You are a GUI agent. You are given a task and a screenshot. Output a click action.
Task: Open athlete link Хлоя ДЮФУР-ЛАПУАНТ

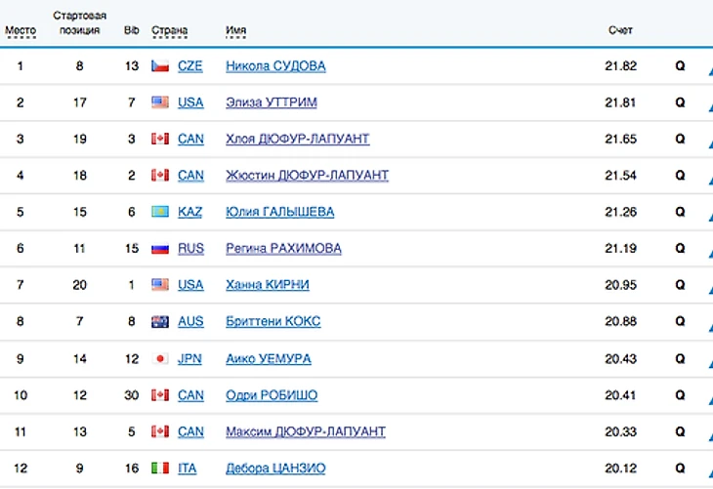tap(297, 140)
